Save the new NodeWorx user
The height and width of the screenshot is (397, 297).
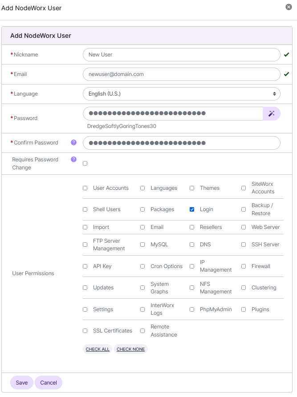(21, 382)
